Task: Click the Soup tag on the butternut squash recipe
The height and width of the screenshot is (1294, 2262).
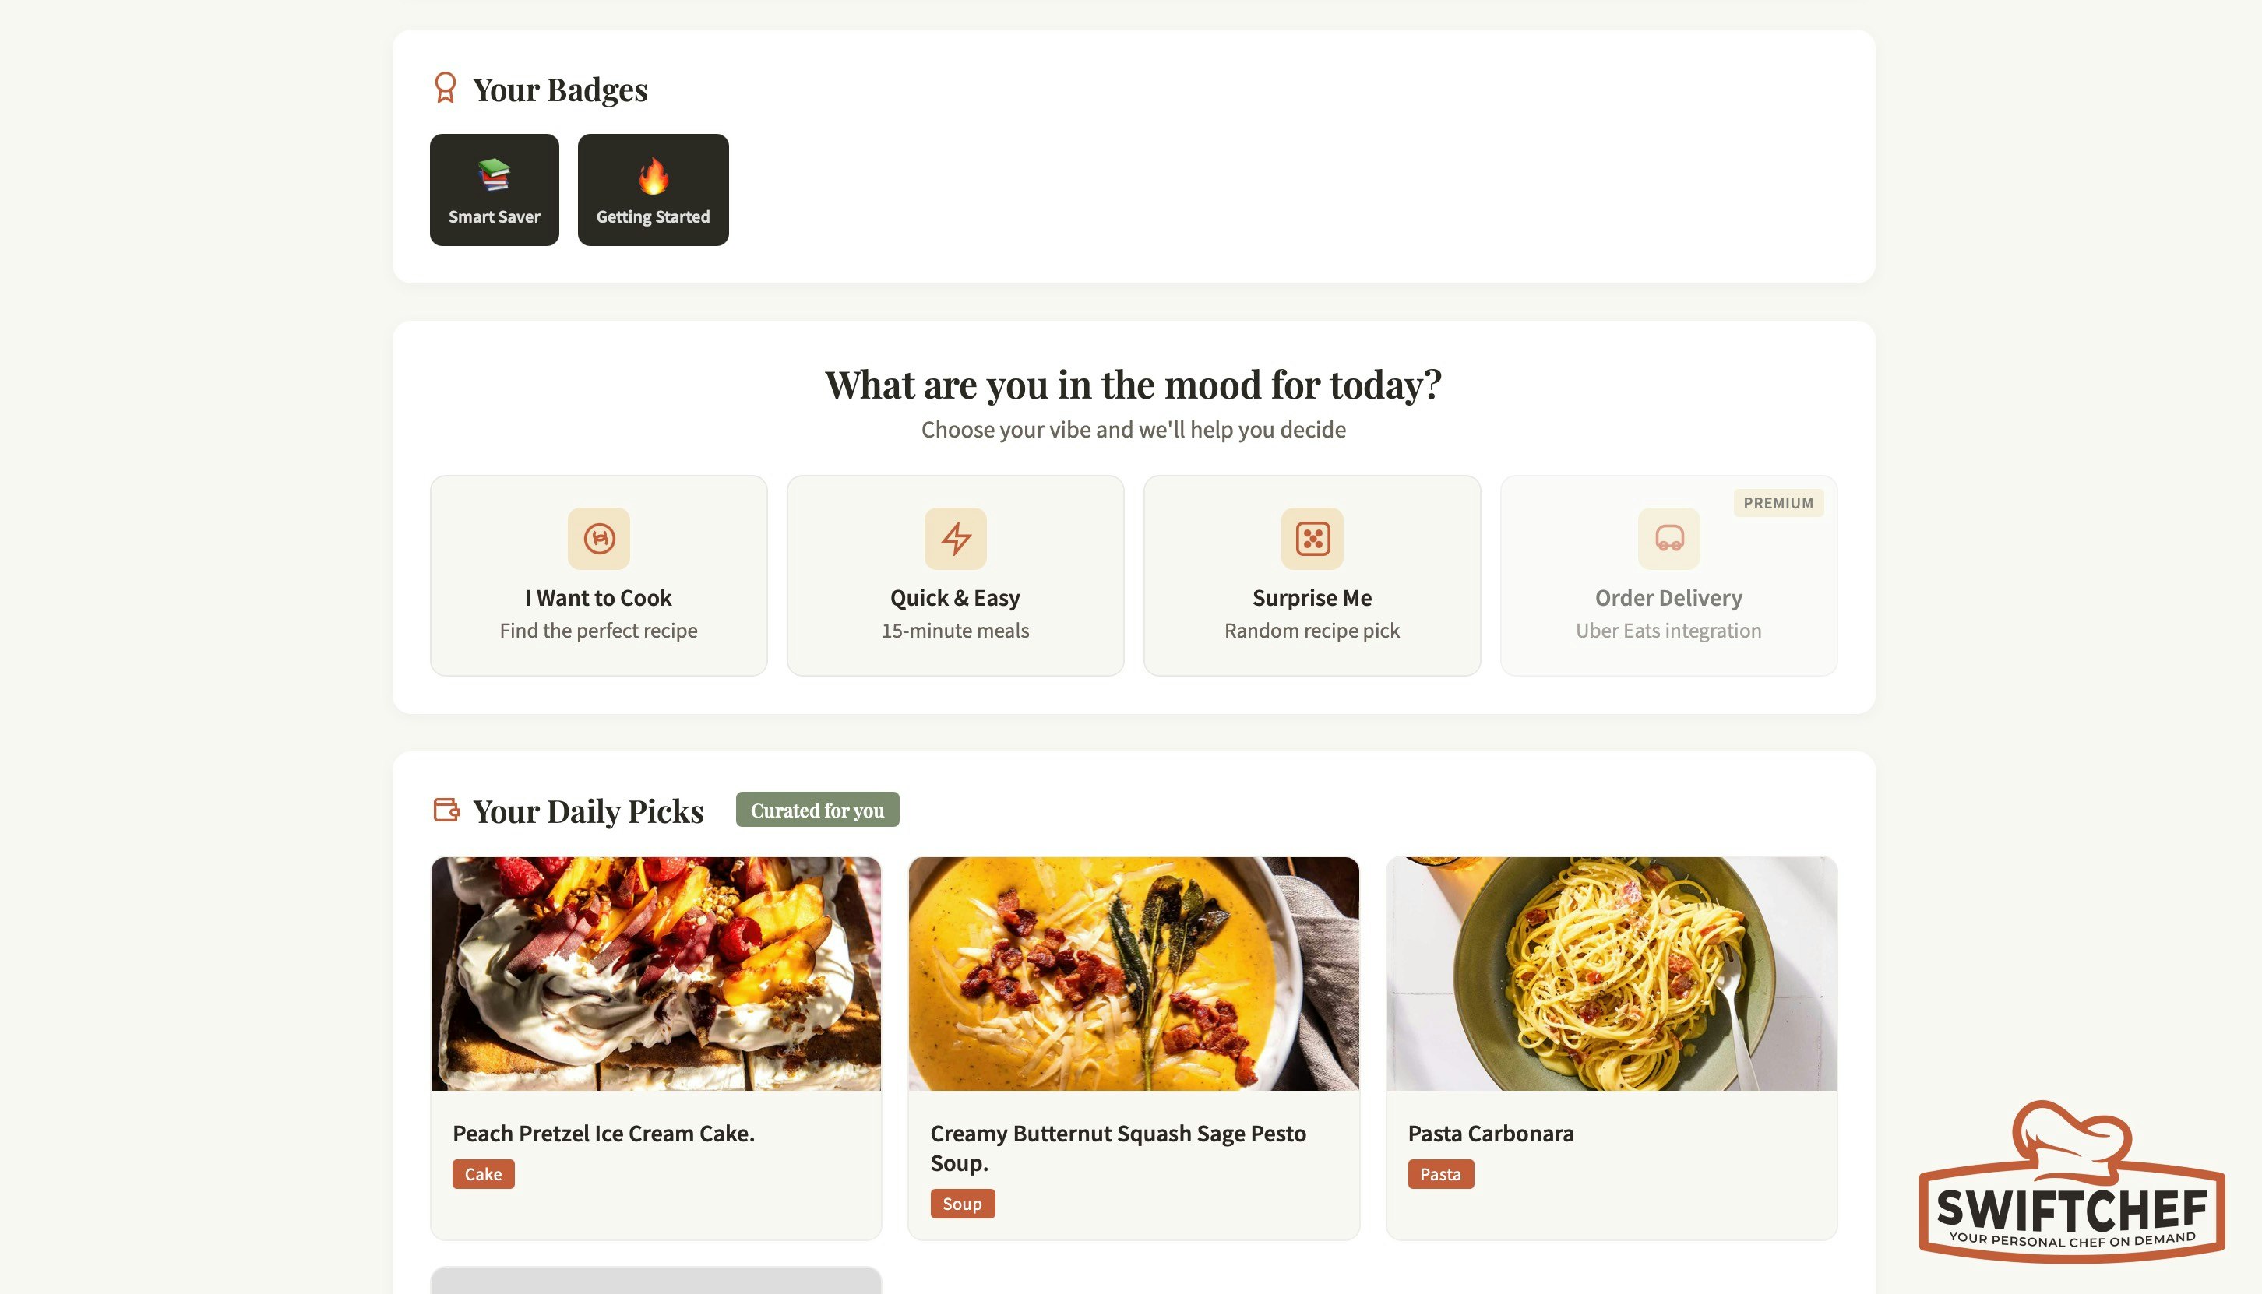Action: point(961,1202)
